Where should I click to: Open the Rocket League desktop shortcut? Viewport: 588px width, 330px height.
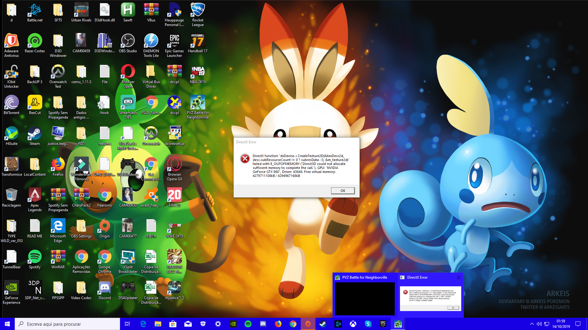(x=198, y=11)
